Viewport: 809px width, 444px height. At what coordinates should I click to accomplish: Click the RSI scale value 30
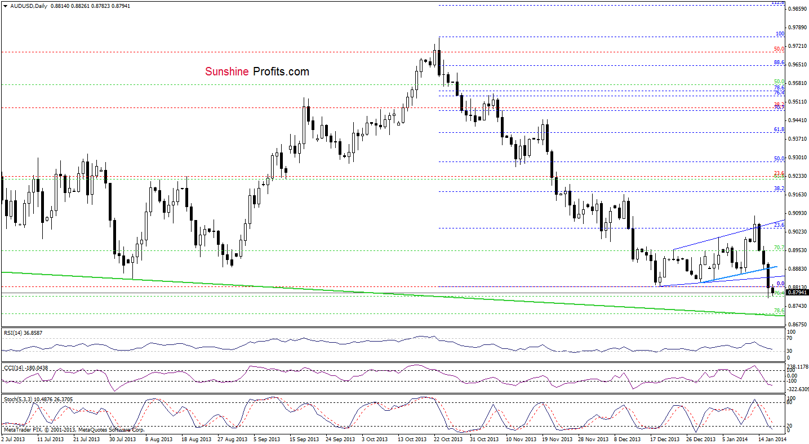(x=790, y=351)
